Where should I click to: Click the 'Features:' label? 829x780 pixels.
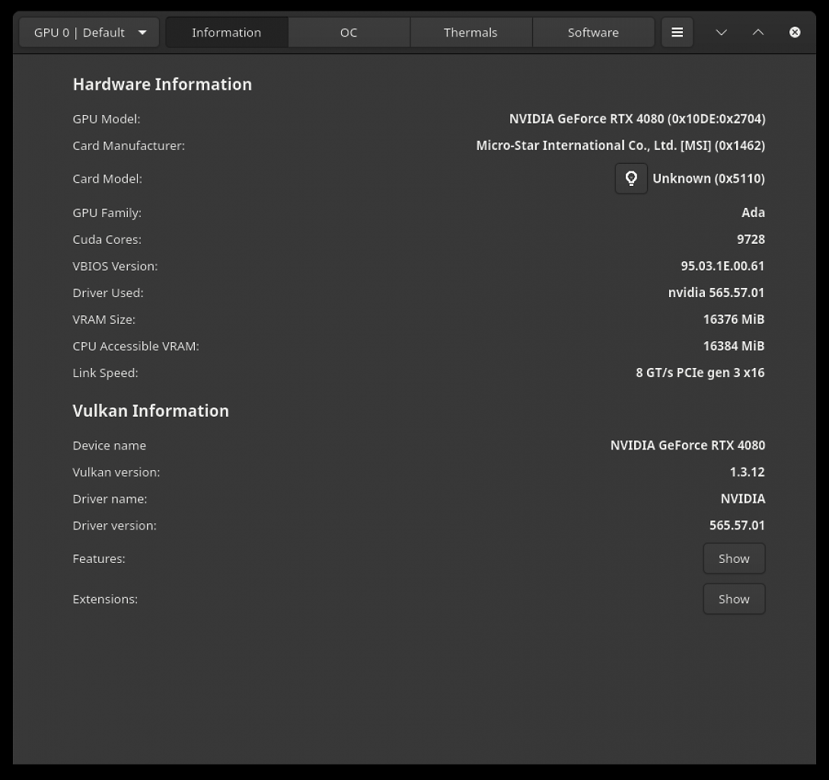pos(99,558)
